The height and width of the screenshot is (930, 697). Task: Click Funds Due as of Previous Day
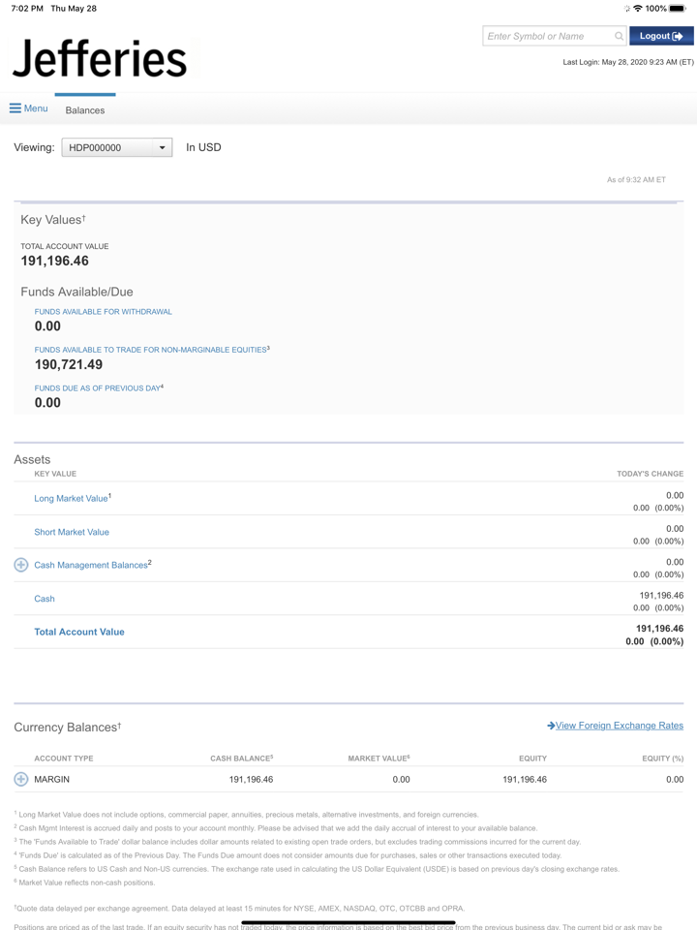coord(97,388)
